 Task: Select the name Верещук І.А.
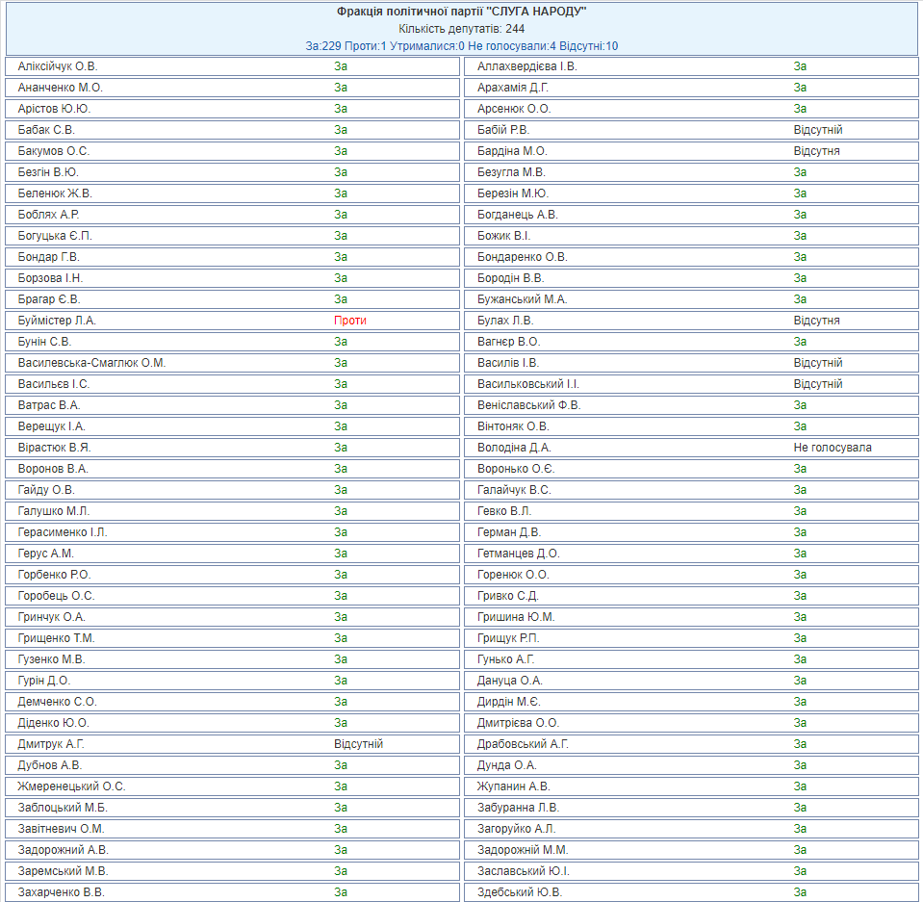point(51,426)
